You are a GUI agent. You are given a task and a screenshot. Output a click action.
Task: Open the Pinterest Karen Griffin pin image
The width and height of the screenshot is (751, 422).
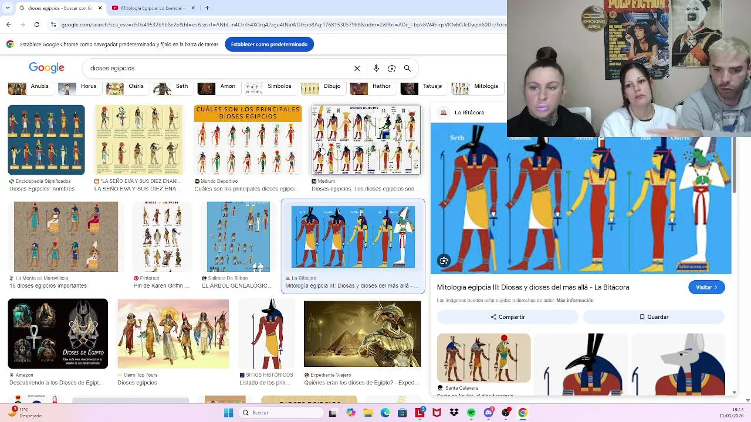click(162, 237)
